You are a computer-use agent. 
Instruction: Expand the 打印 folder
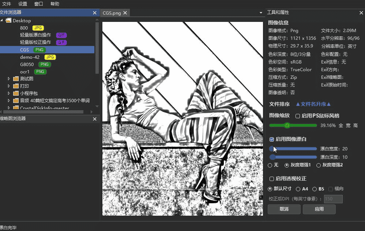coord(9,86)
